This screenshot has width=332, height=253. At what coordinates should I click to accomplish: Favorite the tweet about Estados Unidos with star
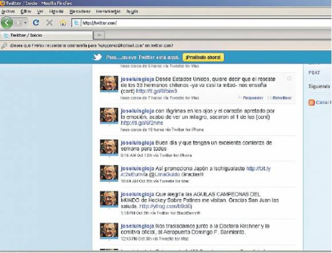[289, 79]
